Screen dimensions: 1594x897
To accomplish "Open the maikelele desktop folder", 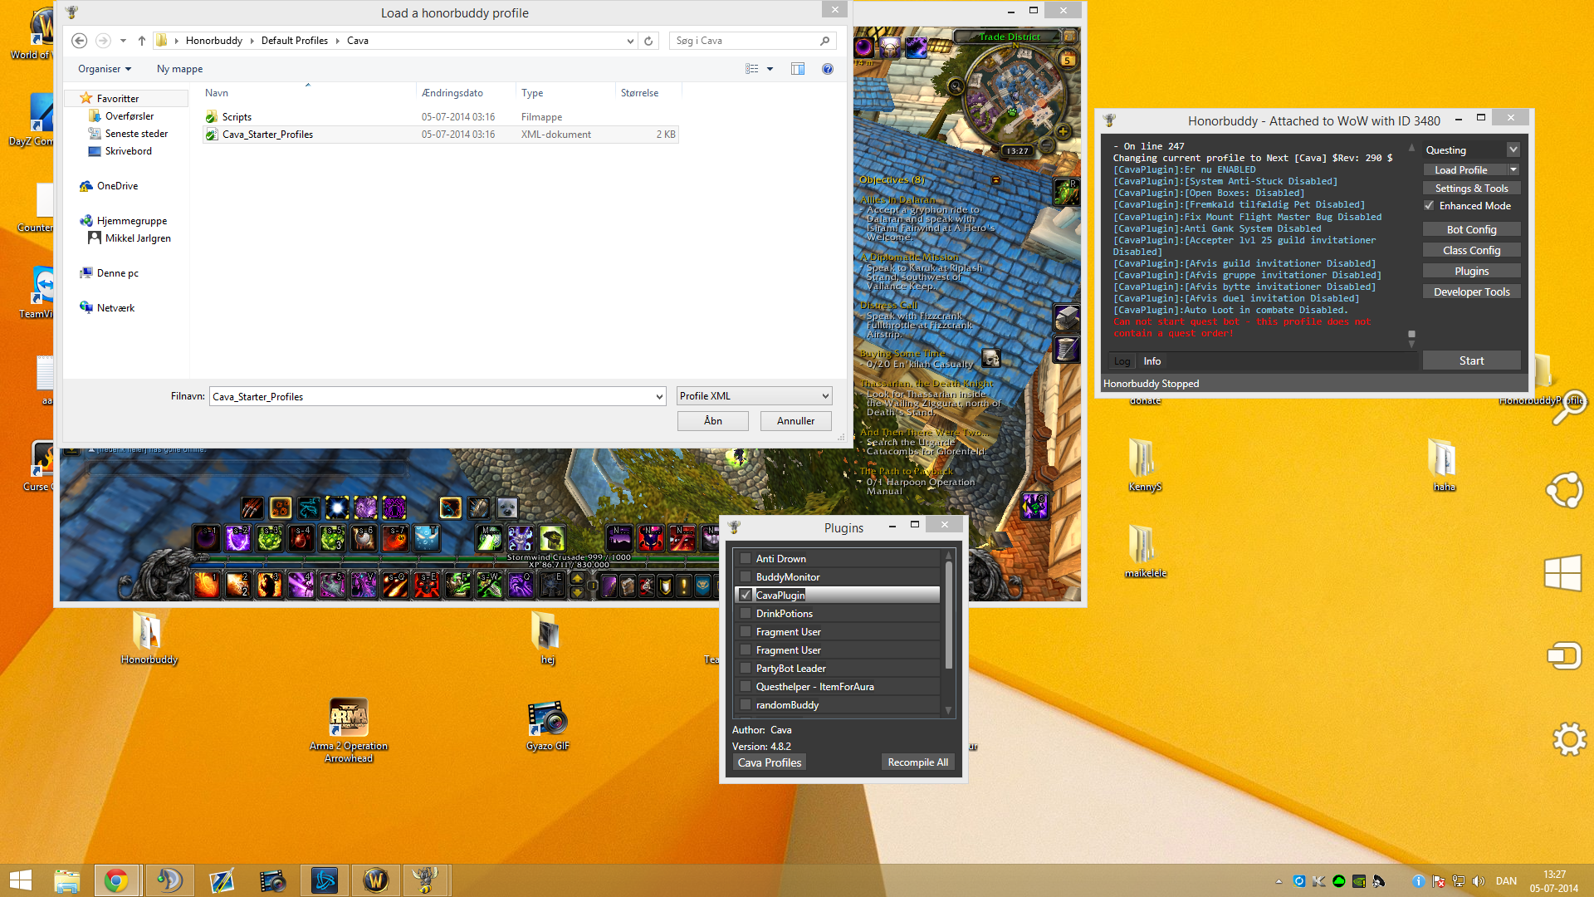I will point(1145,551).
